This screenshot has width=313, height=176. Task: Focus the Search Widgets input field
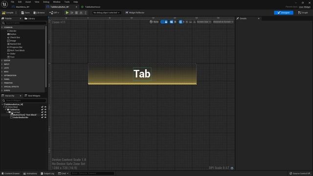pos(23,101)
